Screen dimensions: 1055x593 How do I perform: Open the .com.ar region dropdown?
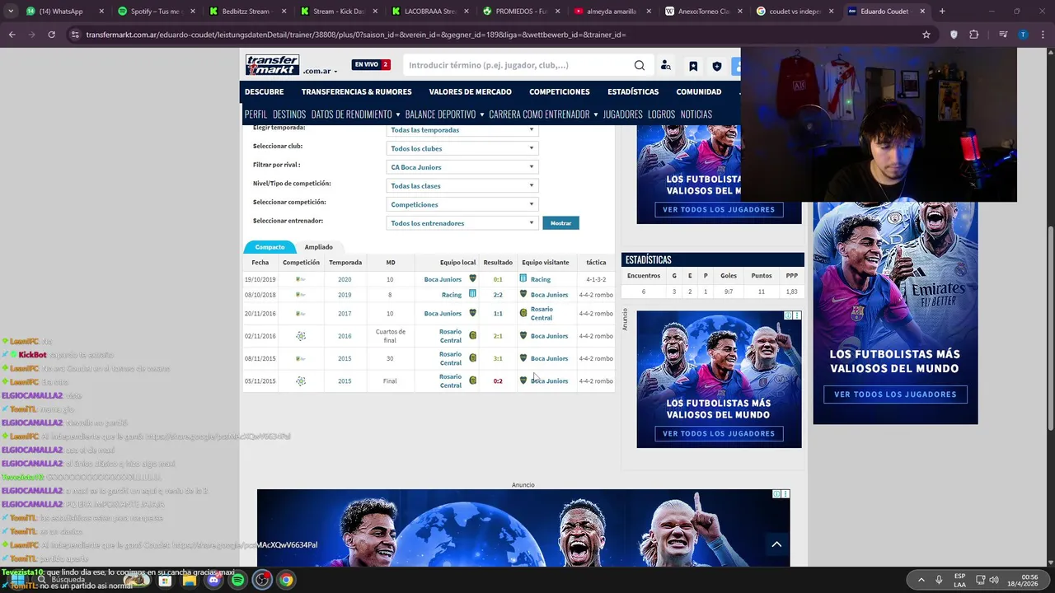321,72
